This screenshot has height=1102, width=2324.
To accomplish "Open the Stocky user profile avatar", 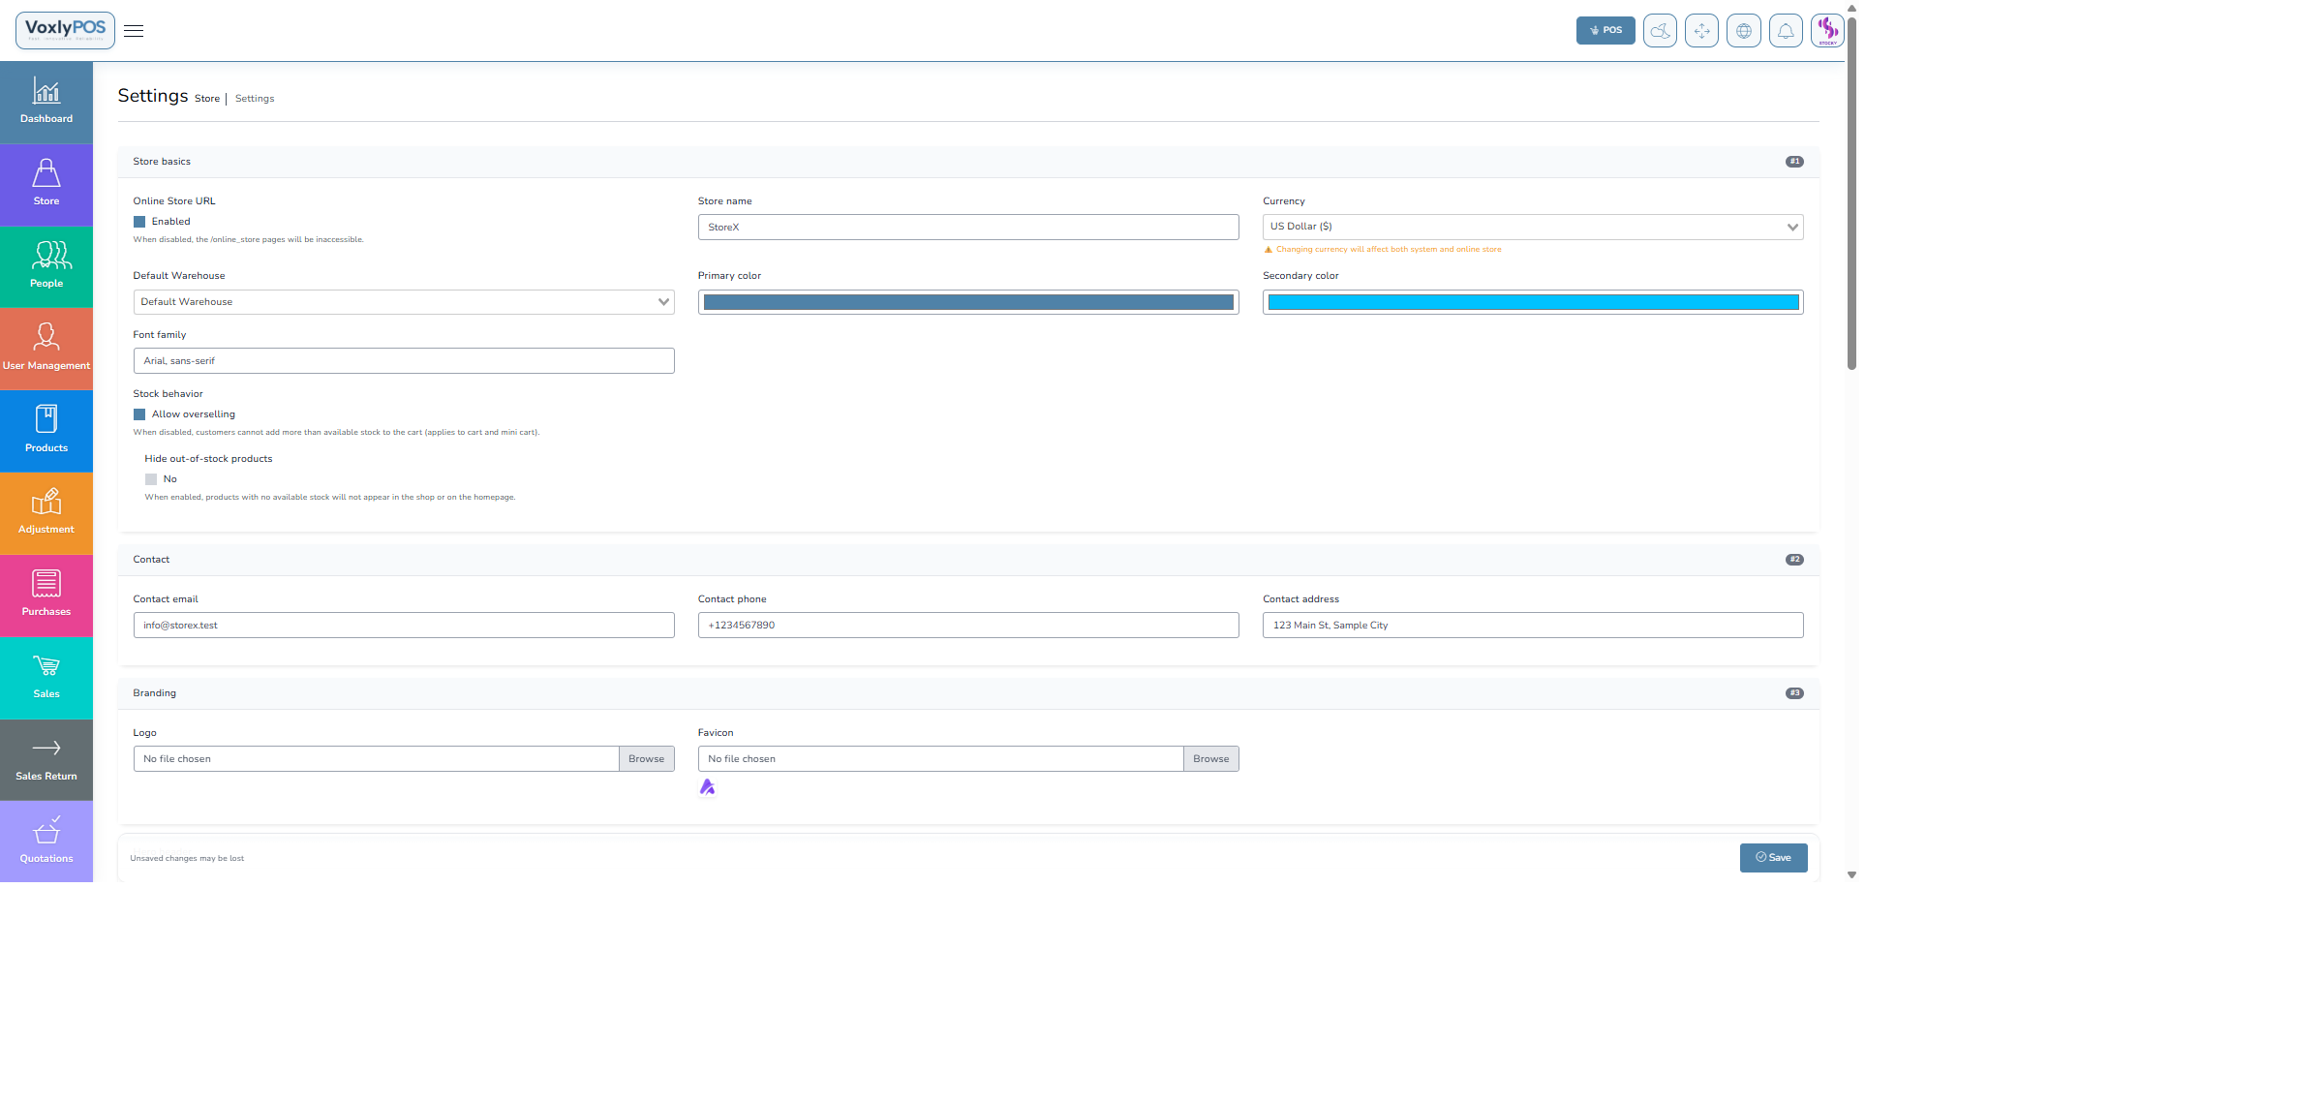I will click(1827, 31).
